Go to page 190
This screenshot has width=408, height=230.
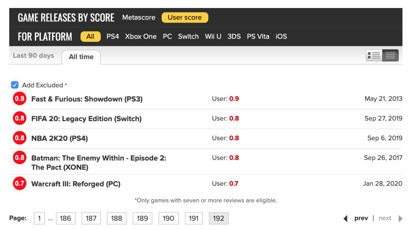coord(168,218)
